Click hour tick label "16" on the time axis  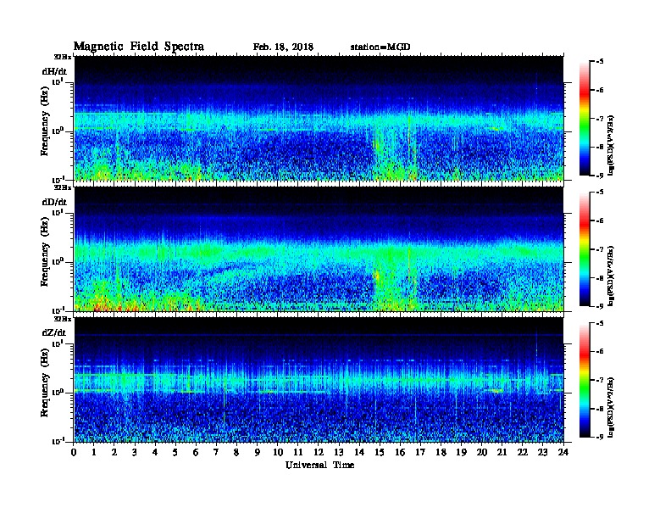click(x=400, y=452)
